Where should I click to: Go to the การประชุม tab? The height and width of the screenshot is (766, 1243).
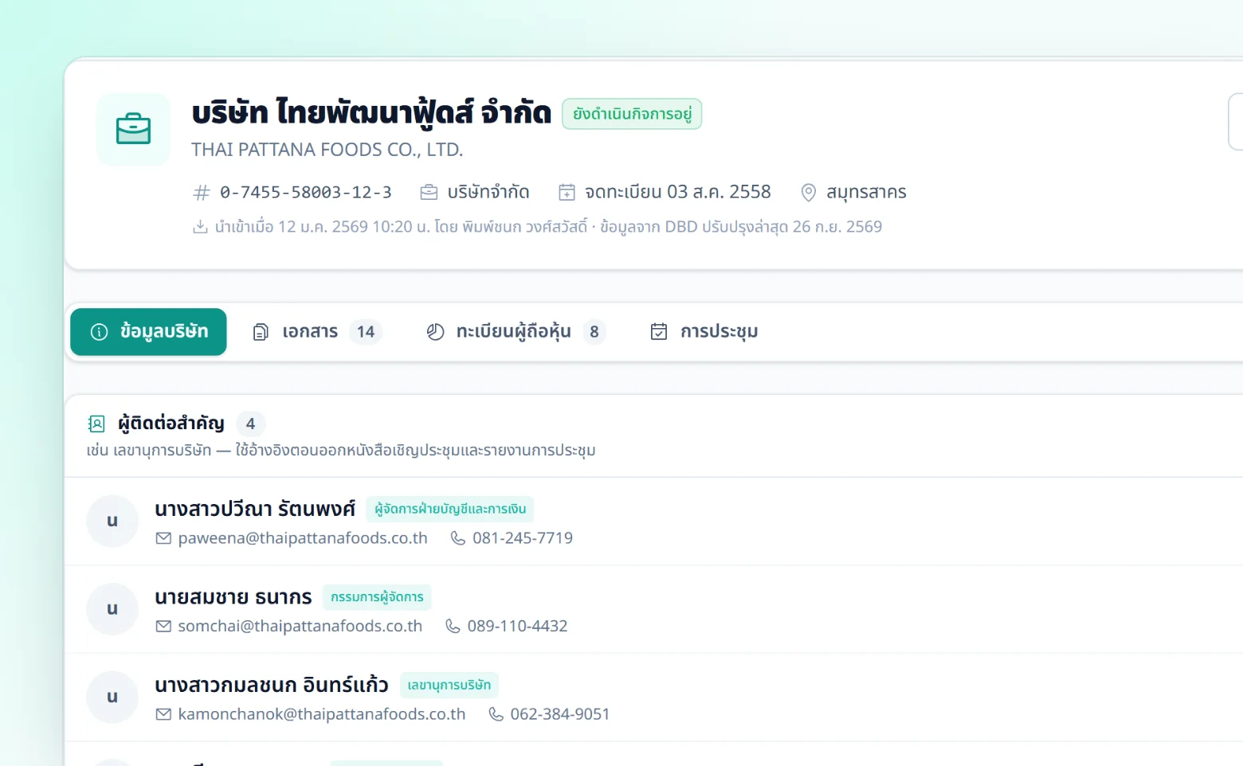coord(704,332)
